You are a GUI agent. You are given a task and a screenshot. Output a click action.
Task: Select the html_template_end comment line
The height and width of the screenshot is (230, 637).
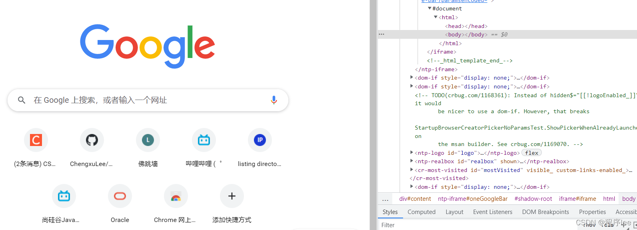click(469, 61)
